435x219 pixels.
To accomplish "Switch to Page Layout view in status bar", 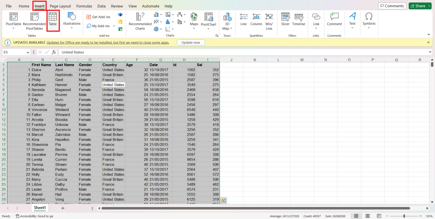I will click(368, 216).
